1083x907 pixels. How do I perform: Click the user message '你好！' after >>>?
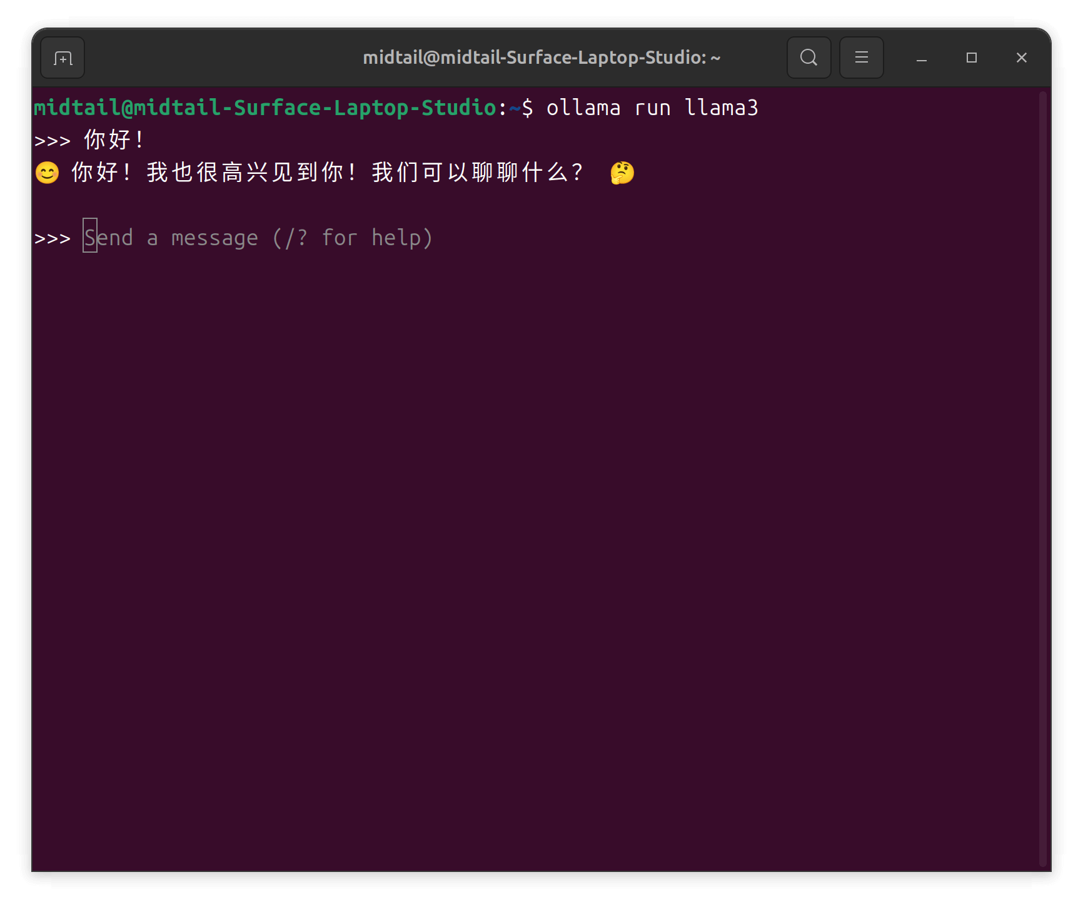coord(114,140)
